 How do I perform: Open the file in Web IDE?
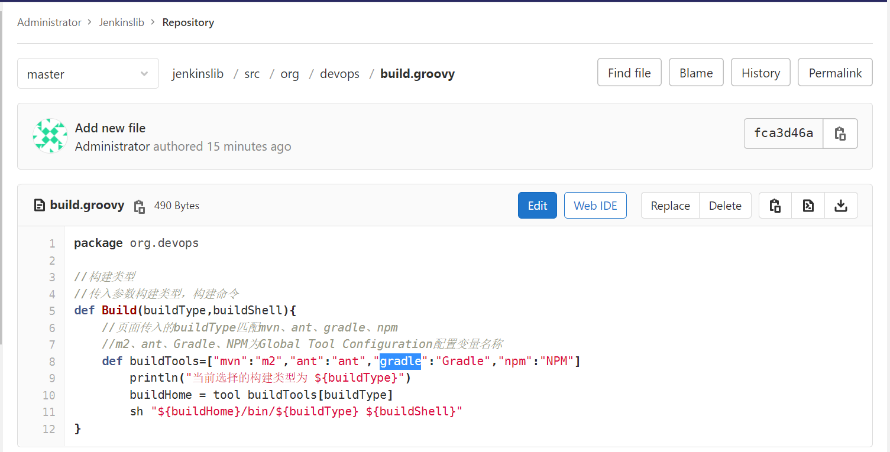(595, 206)
